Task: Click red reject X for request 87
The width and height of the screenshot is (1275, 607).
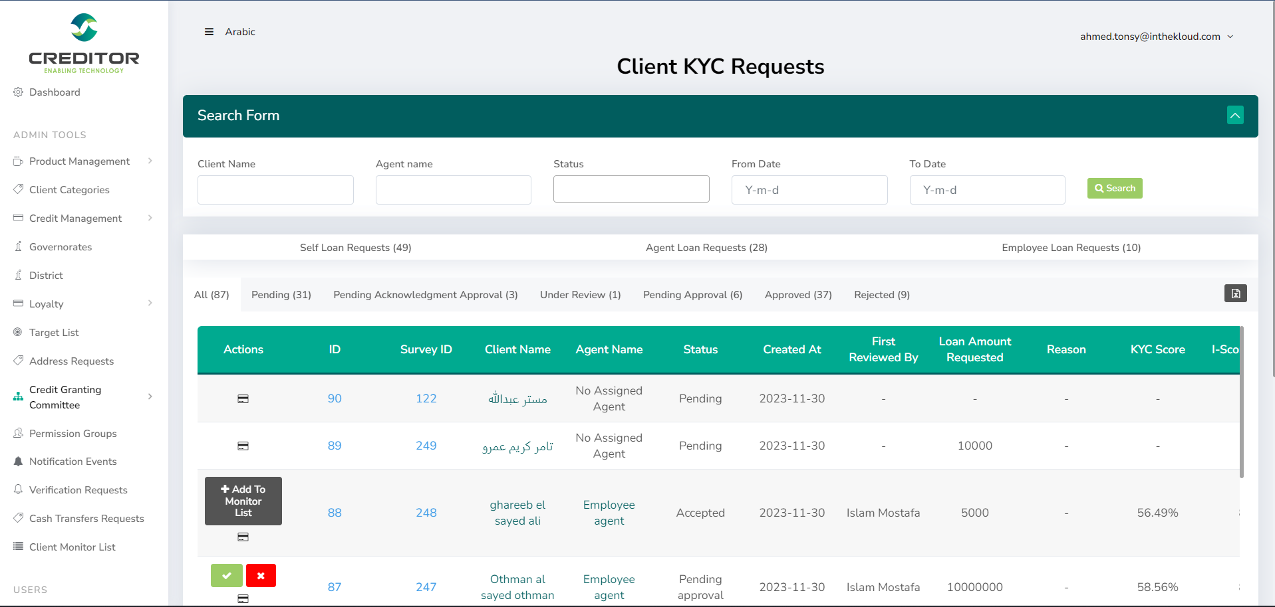Action: [x=261, y=576]
